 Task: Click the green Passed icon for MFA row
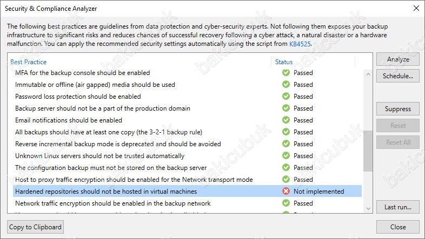(x=286, y=72)
